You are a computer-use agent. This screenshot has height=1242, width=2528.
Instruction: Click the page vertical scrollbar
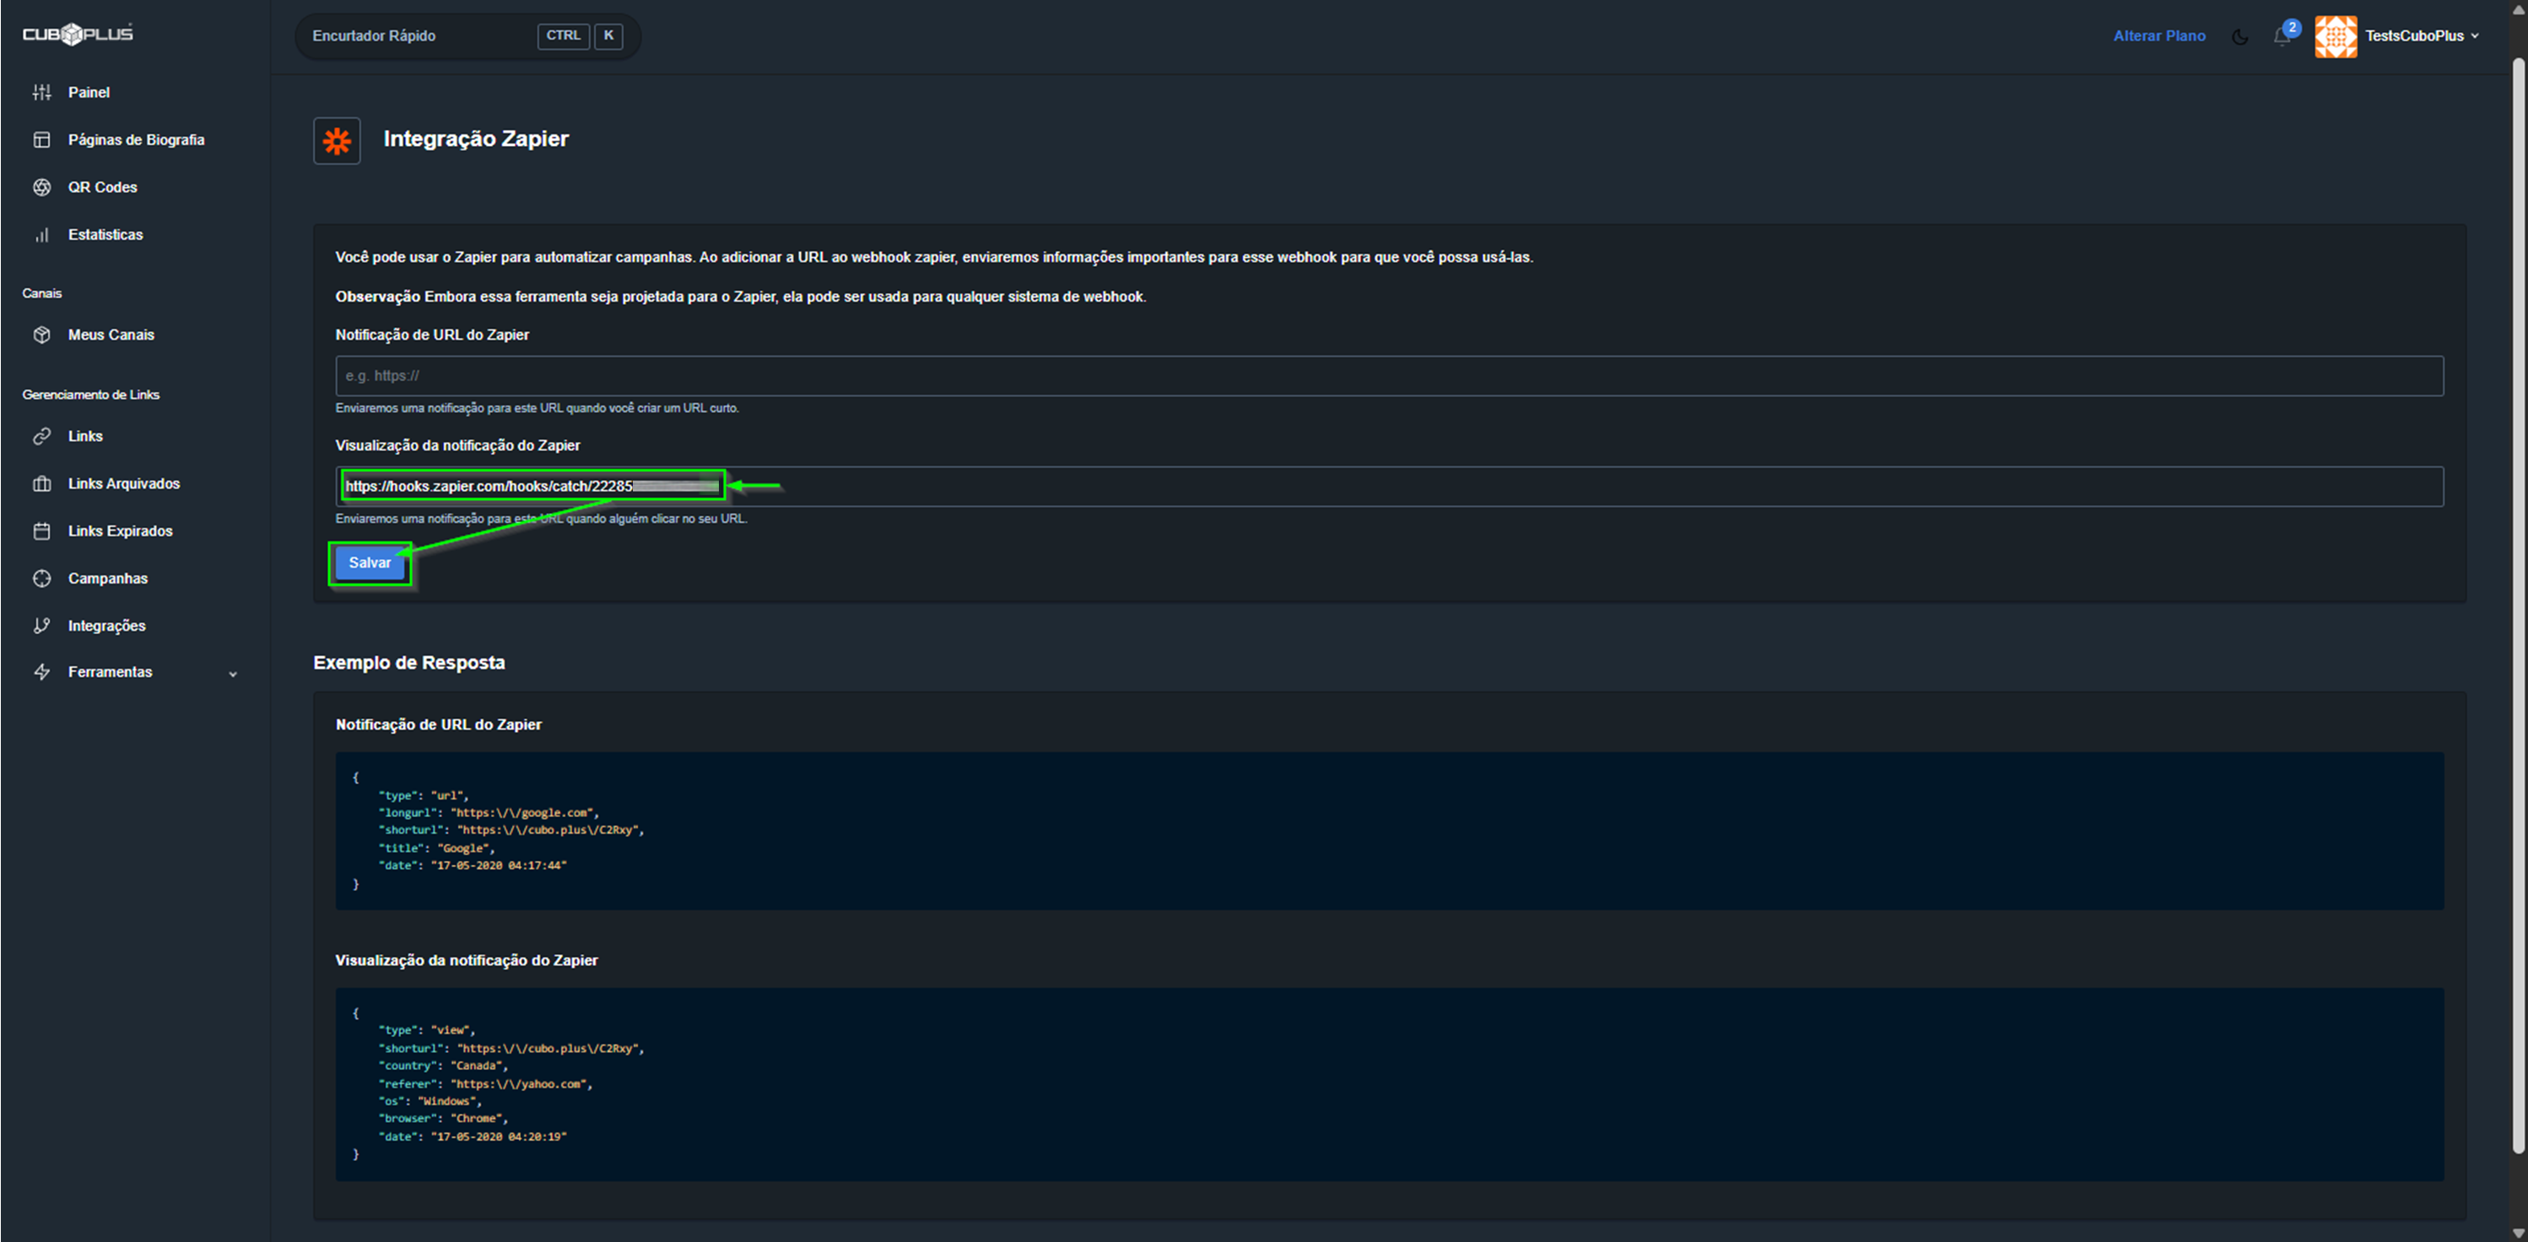[2518, 605]
